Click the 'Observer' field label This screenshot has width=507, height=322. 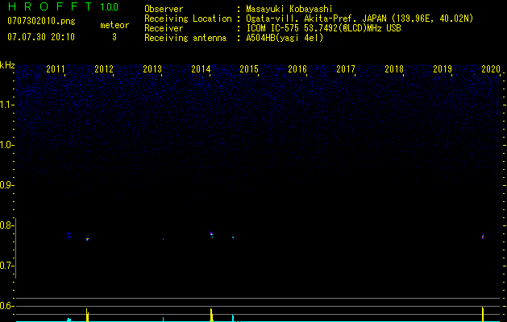pos(164,9)
